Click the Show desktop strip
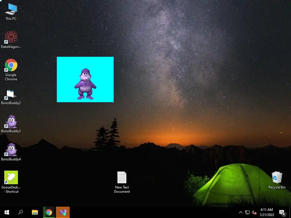Viewport: 291px width, 218px height. 290,212
